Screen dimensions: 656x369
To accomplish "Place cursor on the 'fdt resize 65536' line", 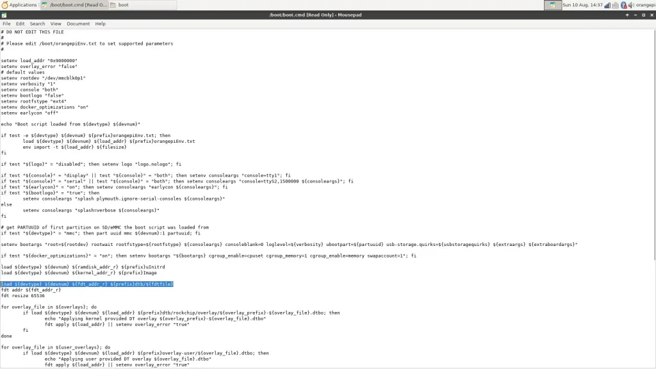I will point(23,296).
